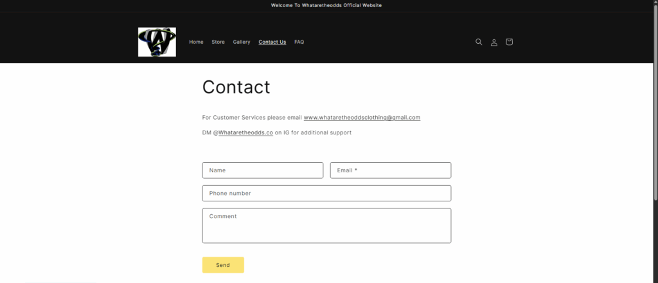Click into the Comment text area
The height and width of the screenshot is (283, 658).
click(x=327, y=226)
